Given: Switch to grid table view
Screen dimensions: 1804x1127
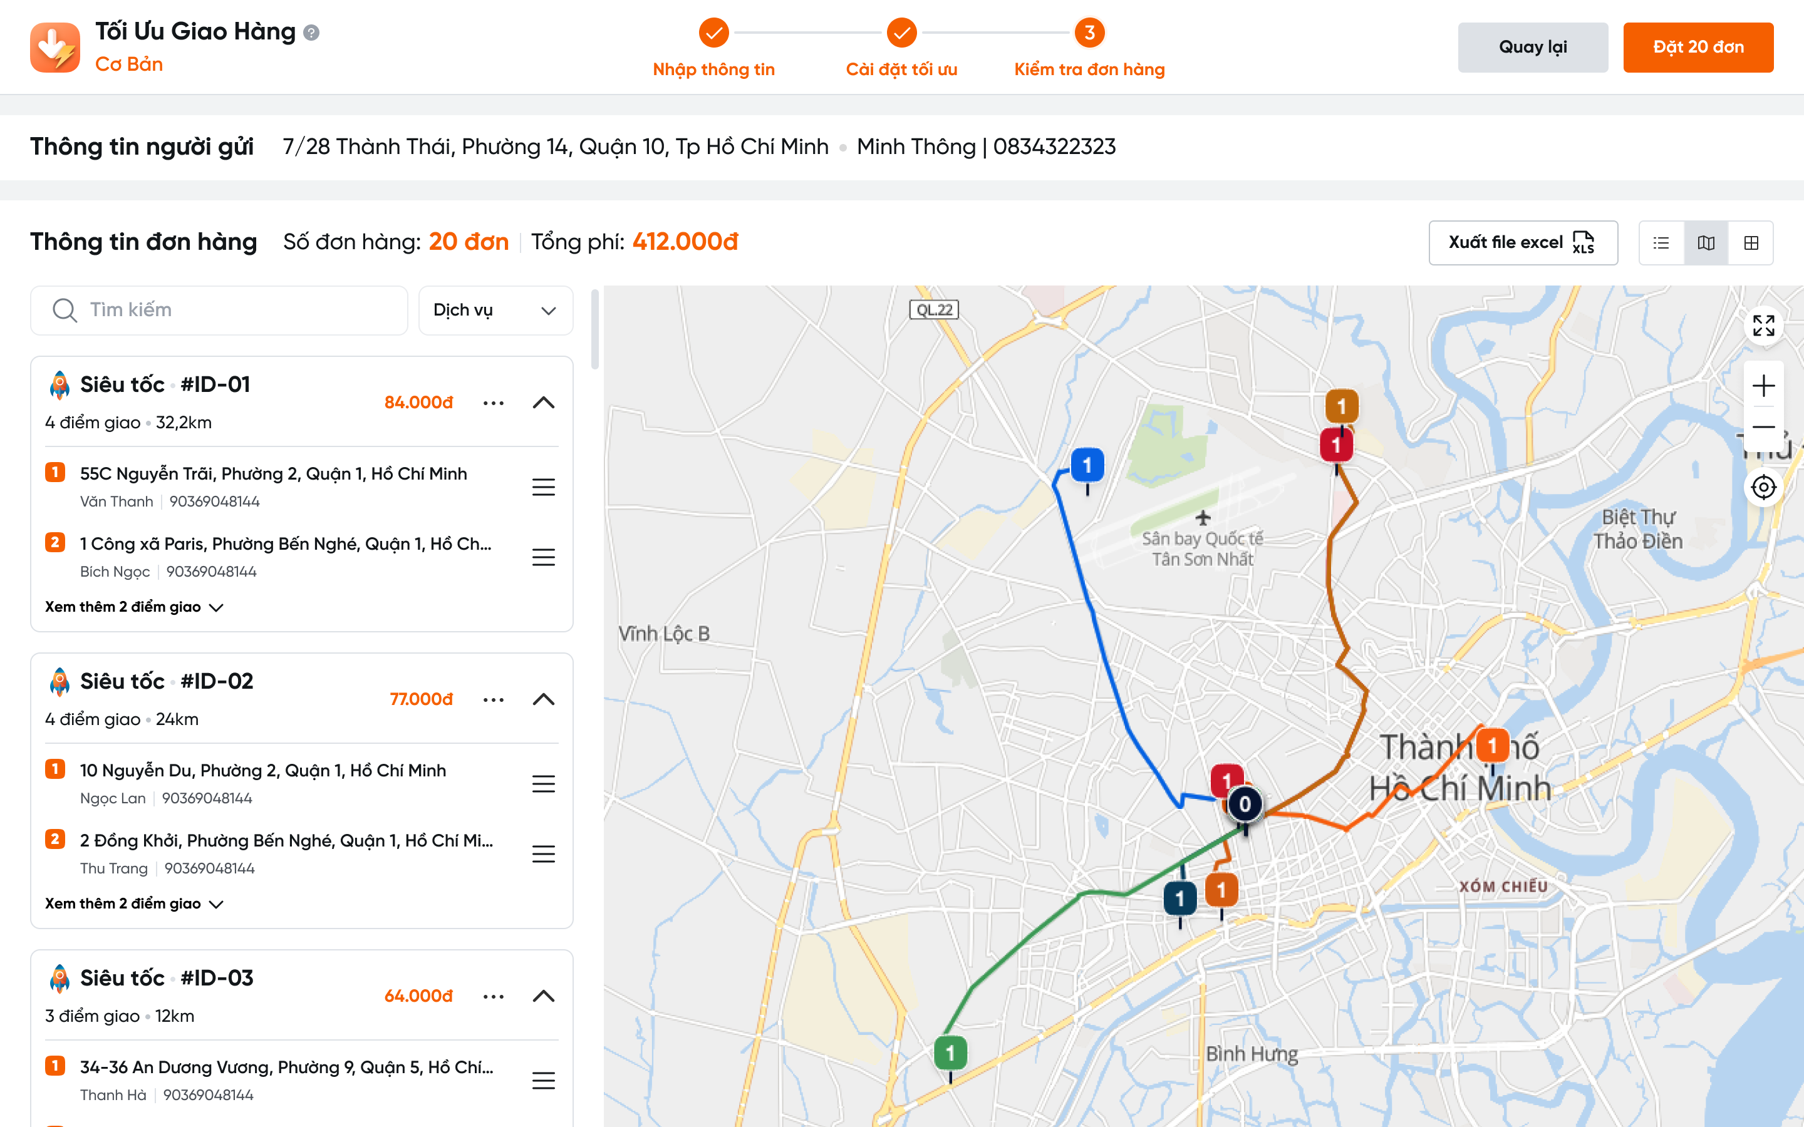Looking at the screenshot, I should tap(1751, 243).
